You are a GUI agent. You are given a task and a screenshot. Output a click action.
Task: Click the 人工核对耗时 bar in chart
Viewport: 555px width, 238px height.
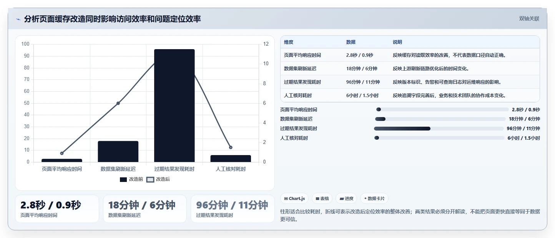click(x=231, y=159)
